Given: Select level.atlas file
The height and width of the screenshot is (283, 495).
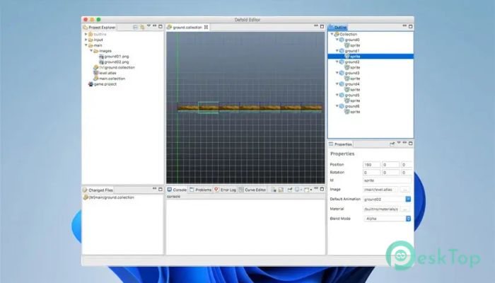Looking at the screenshot, I should point(107,73).
